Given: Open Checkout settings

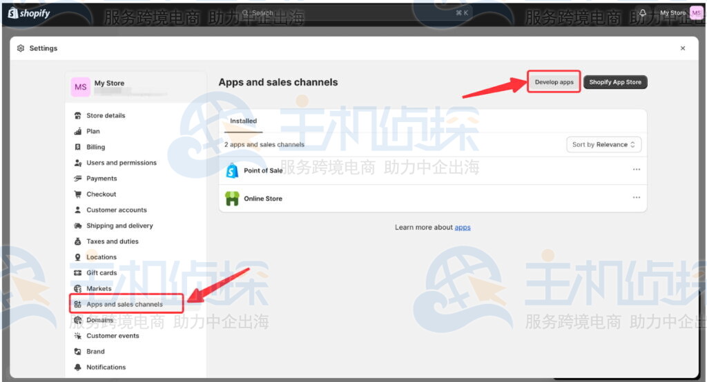Looking at the screenshot, I should tap(101, 194).
